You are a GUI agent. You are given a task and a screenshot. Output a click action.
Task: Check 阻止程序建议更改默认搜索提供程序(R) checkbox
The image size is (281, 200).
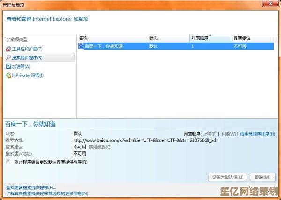[8, 162]
